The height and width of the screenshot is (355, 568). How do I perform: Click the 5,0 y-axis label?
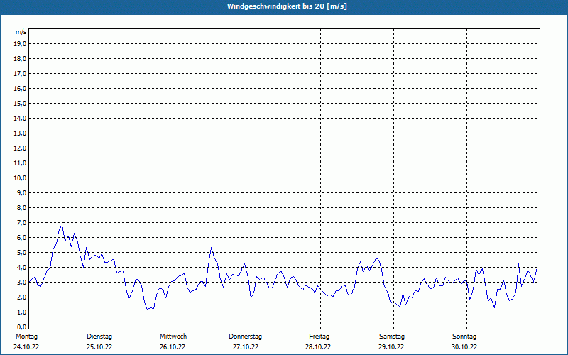[x=21, y=253]
